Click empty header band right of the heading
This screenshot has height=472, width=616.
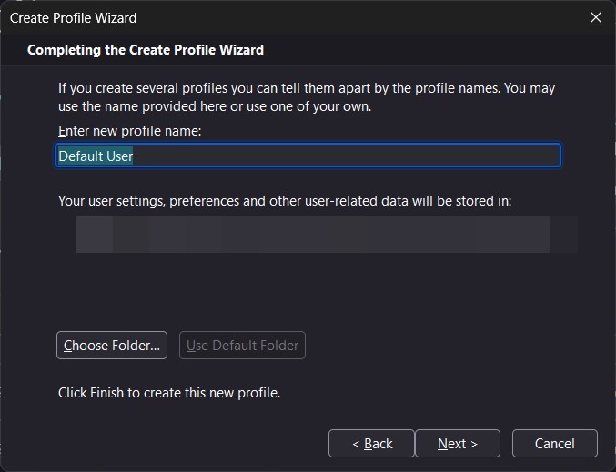[437, 49]
